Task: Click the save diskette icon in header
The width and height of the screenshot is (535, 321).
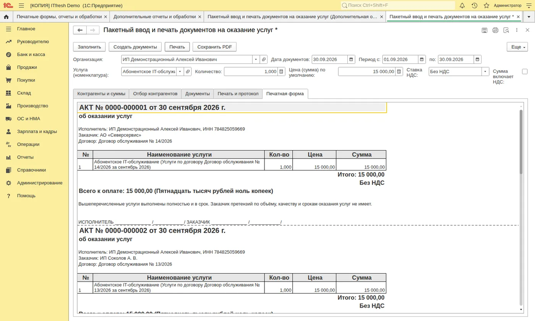Action: 485,30
